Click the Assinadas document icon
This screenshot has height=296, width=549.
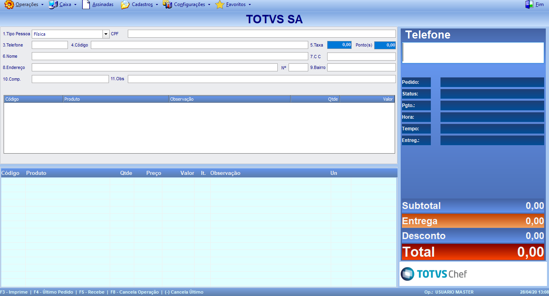click(86, 5)
